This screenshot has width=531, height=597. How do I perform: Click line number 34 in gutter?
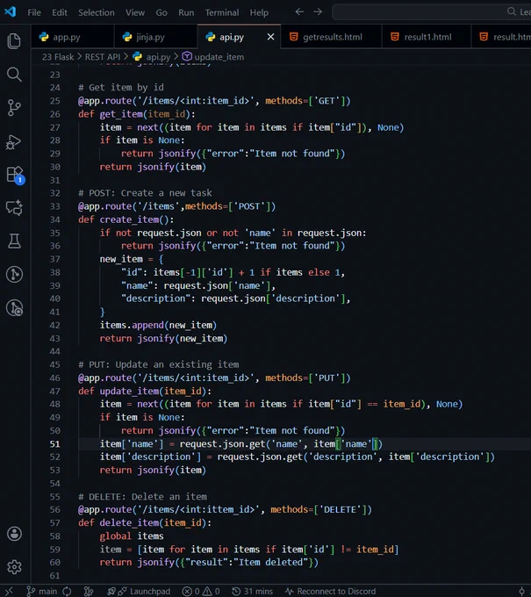click(x=54, y=219)
